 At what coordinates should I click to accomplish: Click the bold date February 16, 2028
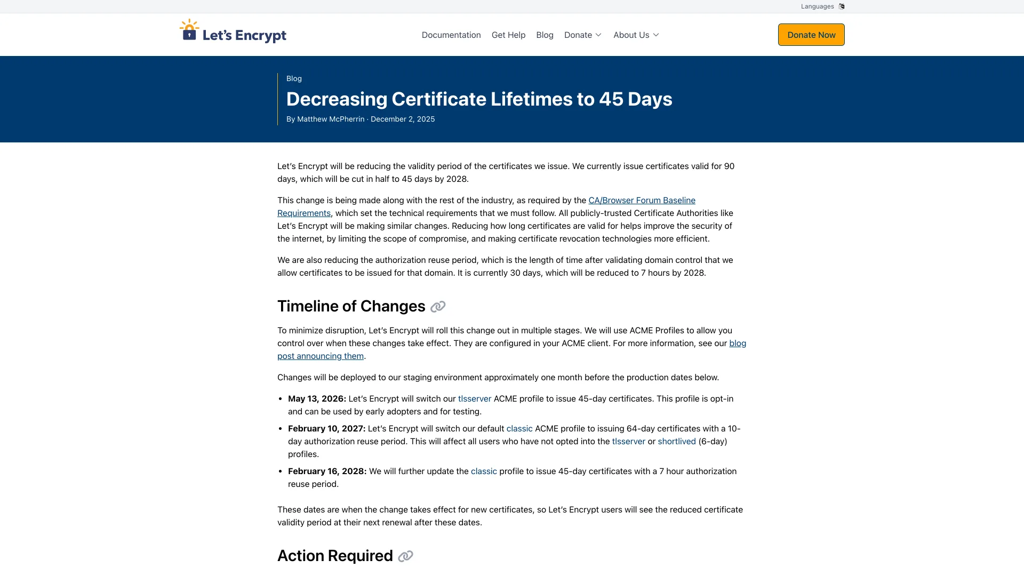327,471
